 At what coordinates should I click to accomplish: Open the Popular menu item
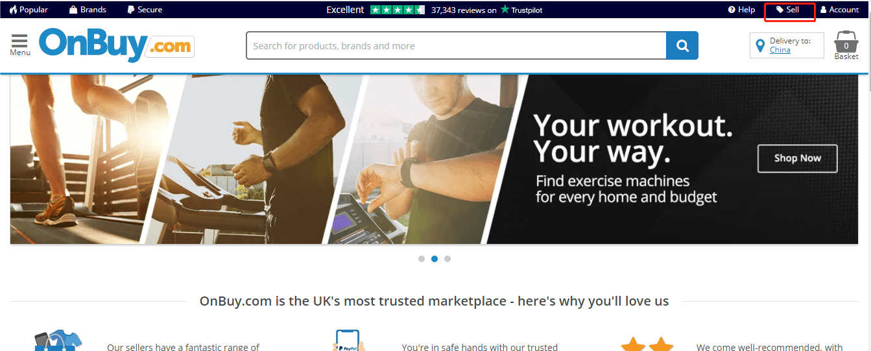pyautogui.click(x=29, y=10)
